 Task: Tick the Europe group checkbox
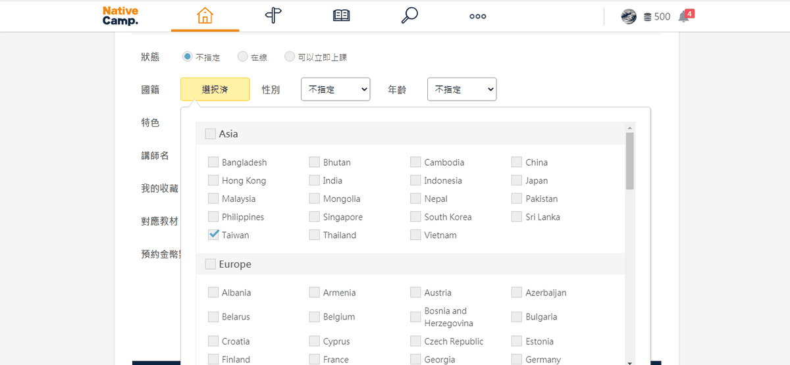pyautogui.click(x=210, y=264)
